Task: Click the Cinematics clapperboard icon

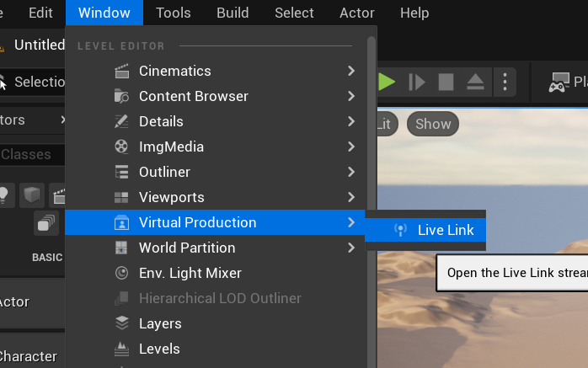Action: [x=121, y=71]
